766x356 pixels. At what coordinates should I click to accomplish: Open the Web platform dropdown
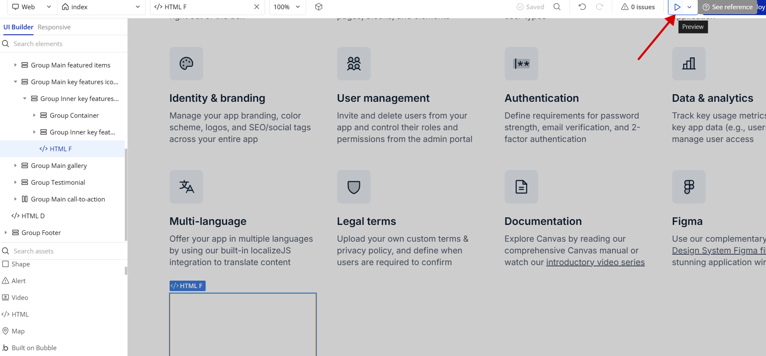pyautogui.click(x=32, y=7)
